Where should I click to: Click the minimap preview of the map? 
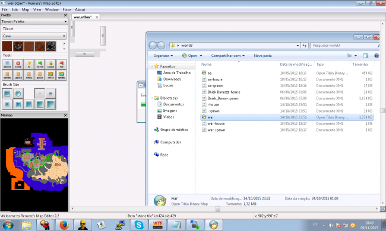click(34, 165)
